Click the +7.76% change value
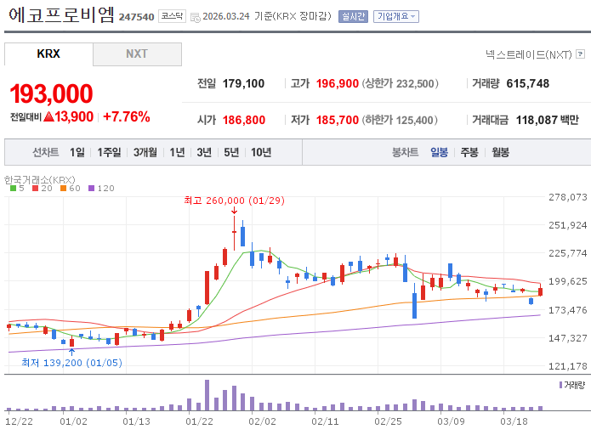Screen dimensions: 591x435 tap(126, 116)
